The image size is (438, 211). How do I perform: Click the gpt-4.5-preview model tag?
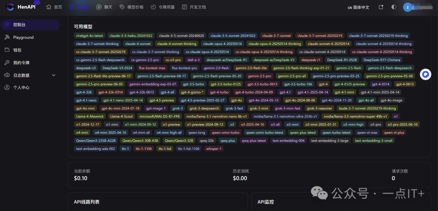162,100
